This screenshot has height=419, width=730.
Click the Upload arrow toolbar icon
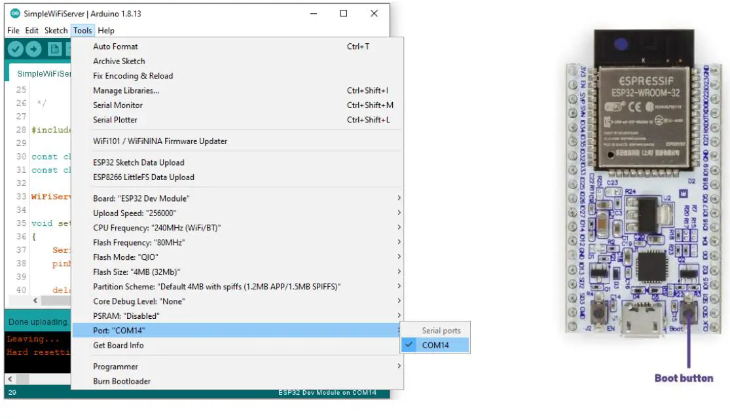point(33,49)
